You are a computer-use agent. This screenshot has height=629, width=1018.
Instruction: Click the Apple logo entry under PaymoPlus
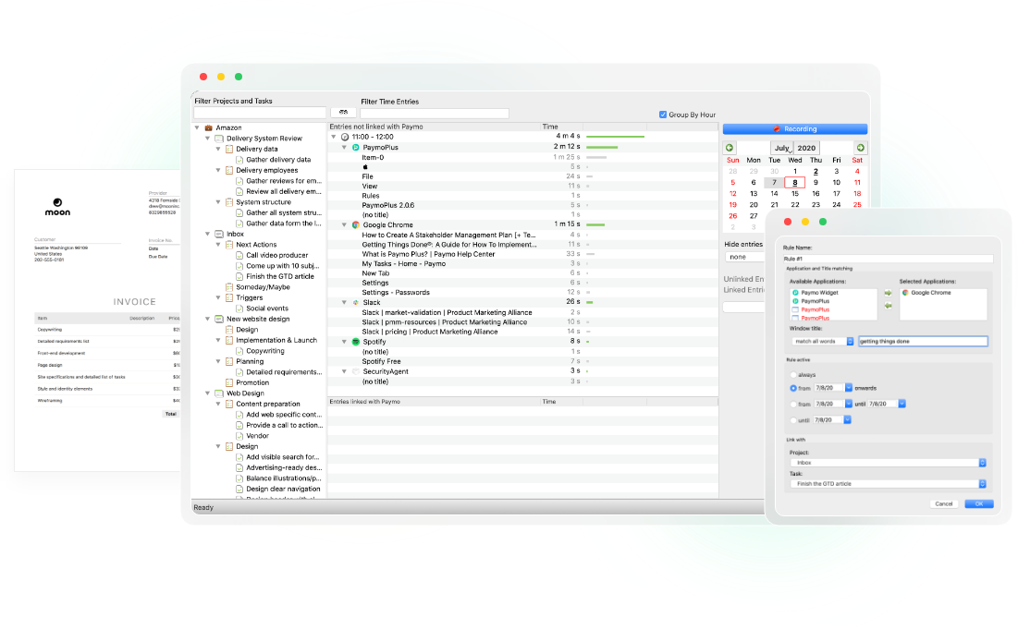coord(365,166)
